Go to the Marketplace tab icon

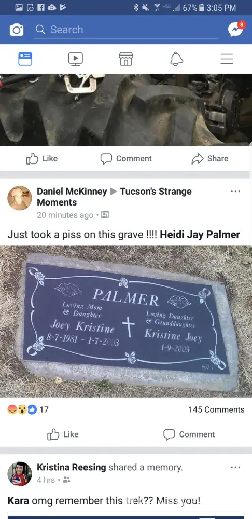[x=126, y=59]
